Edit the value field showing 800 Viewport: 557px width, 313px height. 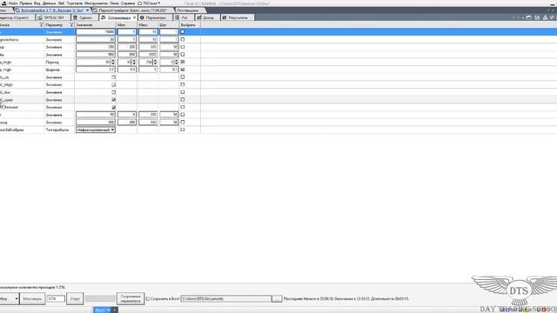point(95,55)
